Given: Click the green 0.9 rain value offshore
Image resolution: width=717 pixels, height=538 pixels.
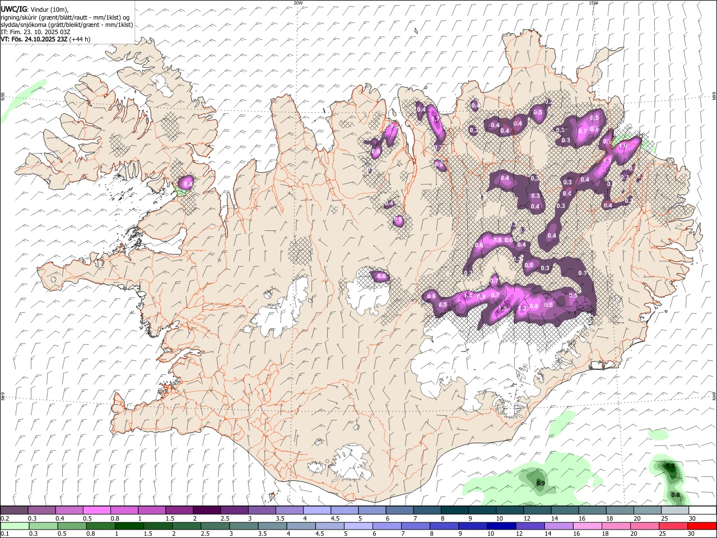Looking at the screenshot, I should coord(541,483).
